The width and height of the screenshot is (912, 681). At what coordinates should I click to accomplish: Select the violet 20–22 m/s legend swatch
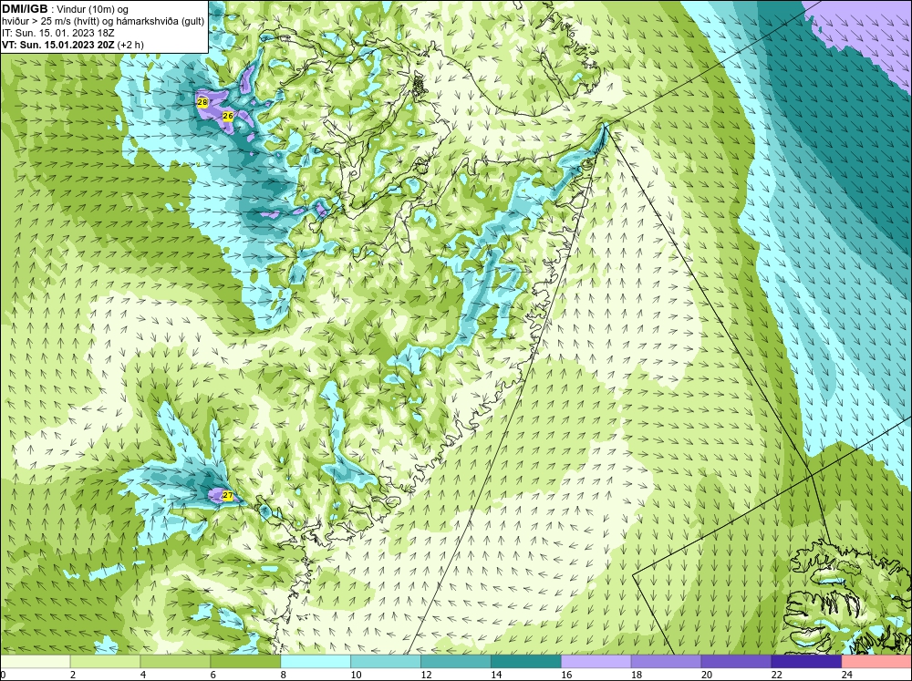(736, 662)
